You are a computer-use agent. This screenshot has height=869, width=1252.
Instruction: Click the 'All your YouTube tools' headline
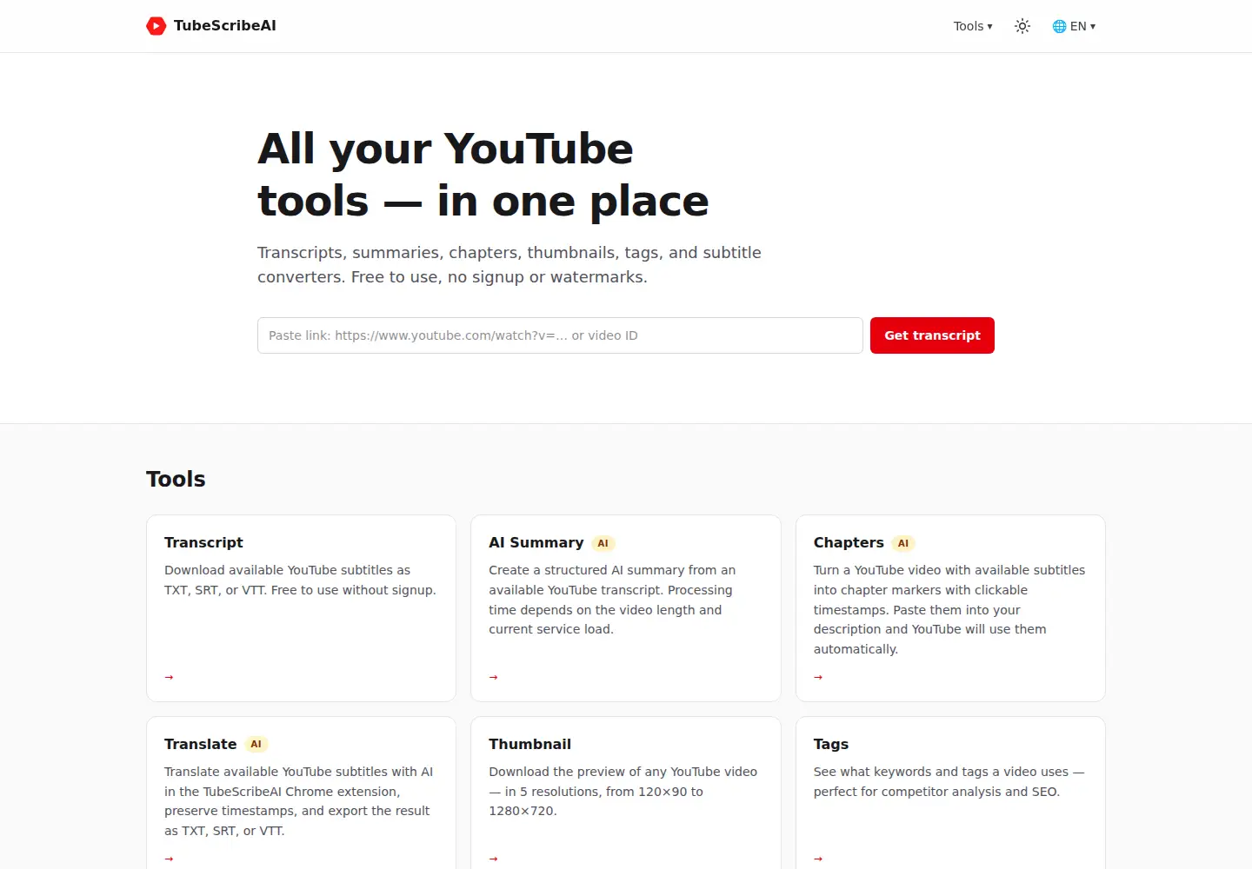(x=483, y=175)
